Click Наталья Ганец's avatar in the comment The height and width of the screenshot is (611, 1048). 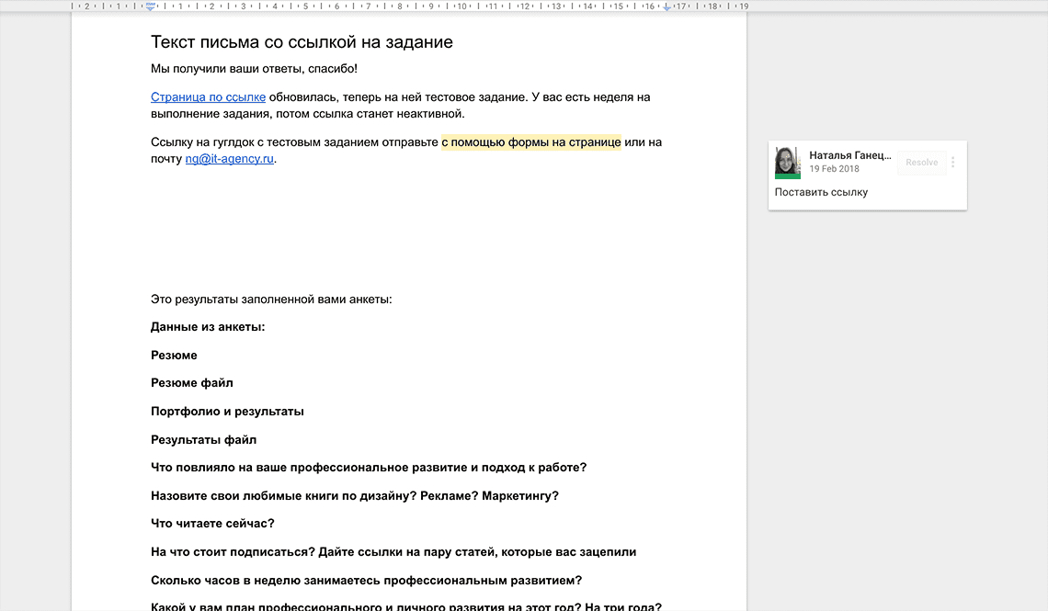coord(788,163)
